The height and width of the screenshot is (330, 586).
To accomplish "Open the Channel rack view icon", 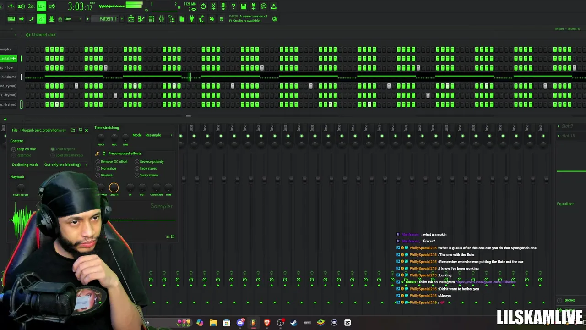I will click(x=151, y=19).
